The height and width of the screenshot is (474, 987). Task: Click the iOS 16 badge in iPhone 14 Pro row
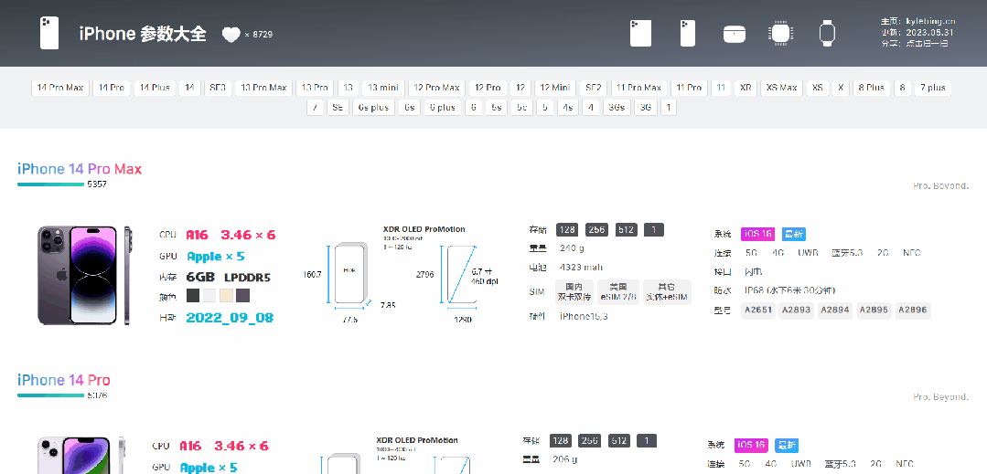[751, 445]
